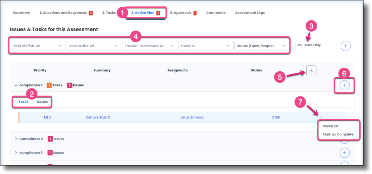Enable My Tasks Only checkbox

294,45
